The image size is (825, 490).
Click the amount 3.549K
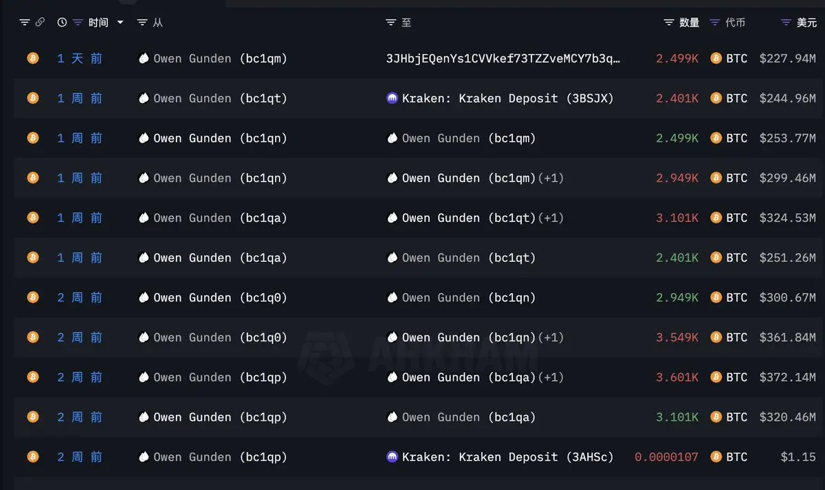[x=677, y=337]
